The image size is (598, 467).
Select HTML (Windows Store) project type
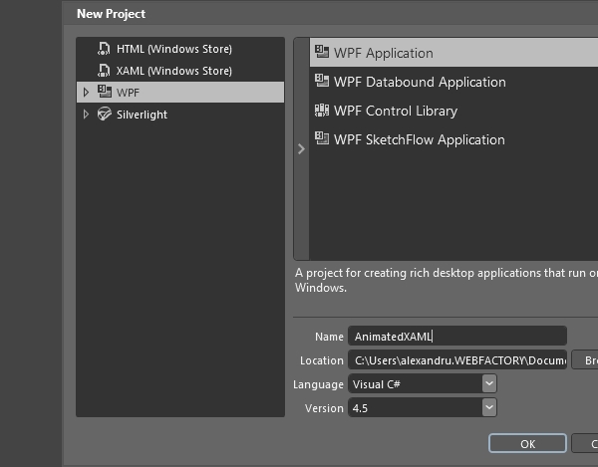[x=173, y=49]
